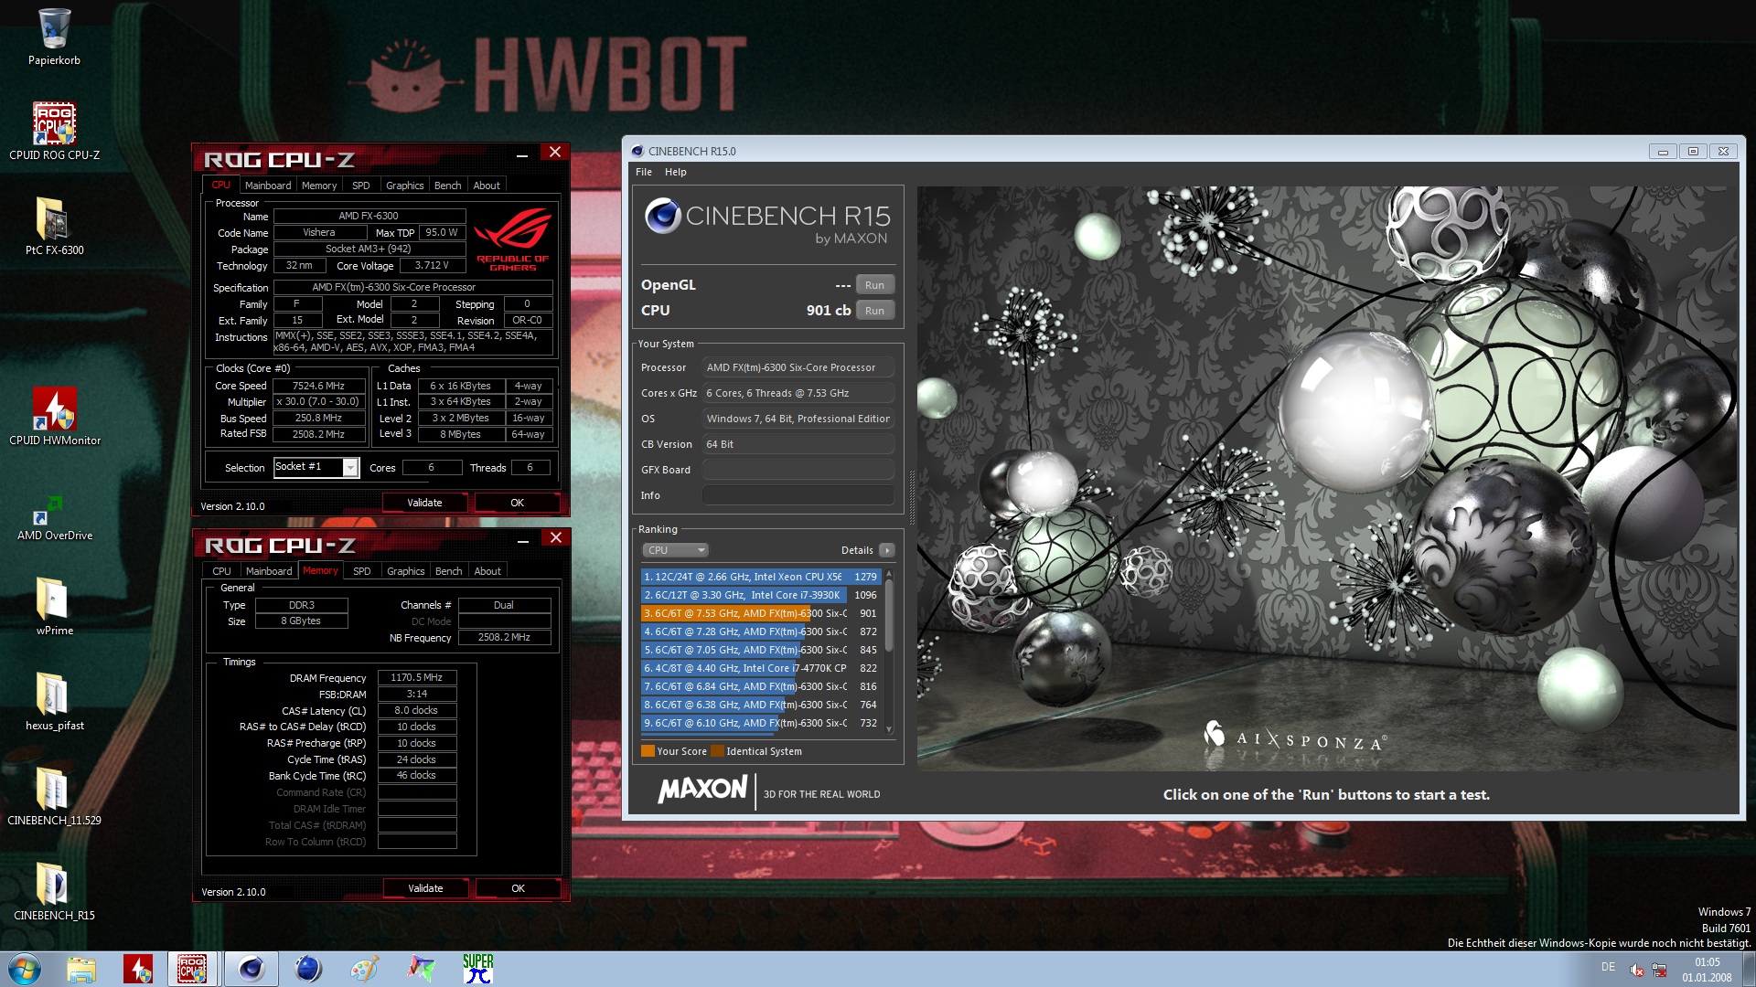This screenshot has width=1756, height=987.
Task: Switch to Graphics tab in upper CPU-Z
Action: 405,186
